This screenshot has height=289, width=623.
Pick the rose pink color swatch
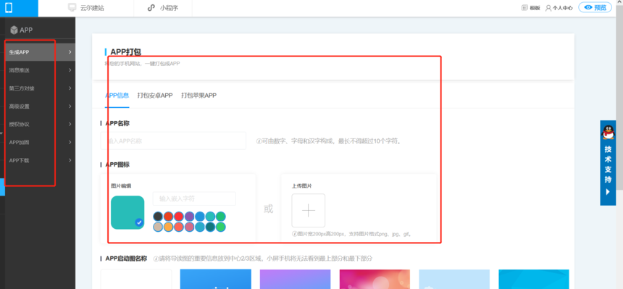tap(190, 227)
